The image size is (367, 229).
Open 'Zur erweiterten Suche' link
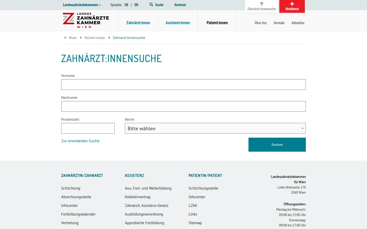click(x=80, y=141)
